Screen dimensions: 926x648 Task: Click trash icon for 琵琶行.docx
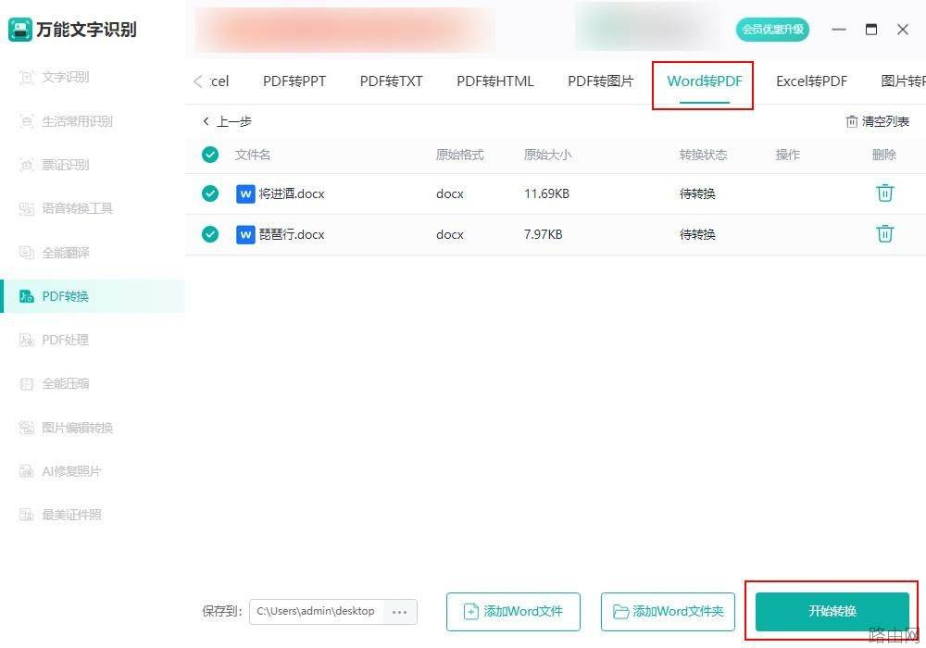coord(884,233)
